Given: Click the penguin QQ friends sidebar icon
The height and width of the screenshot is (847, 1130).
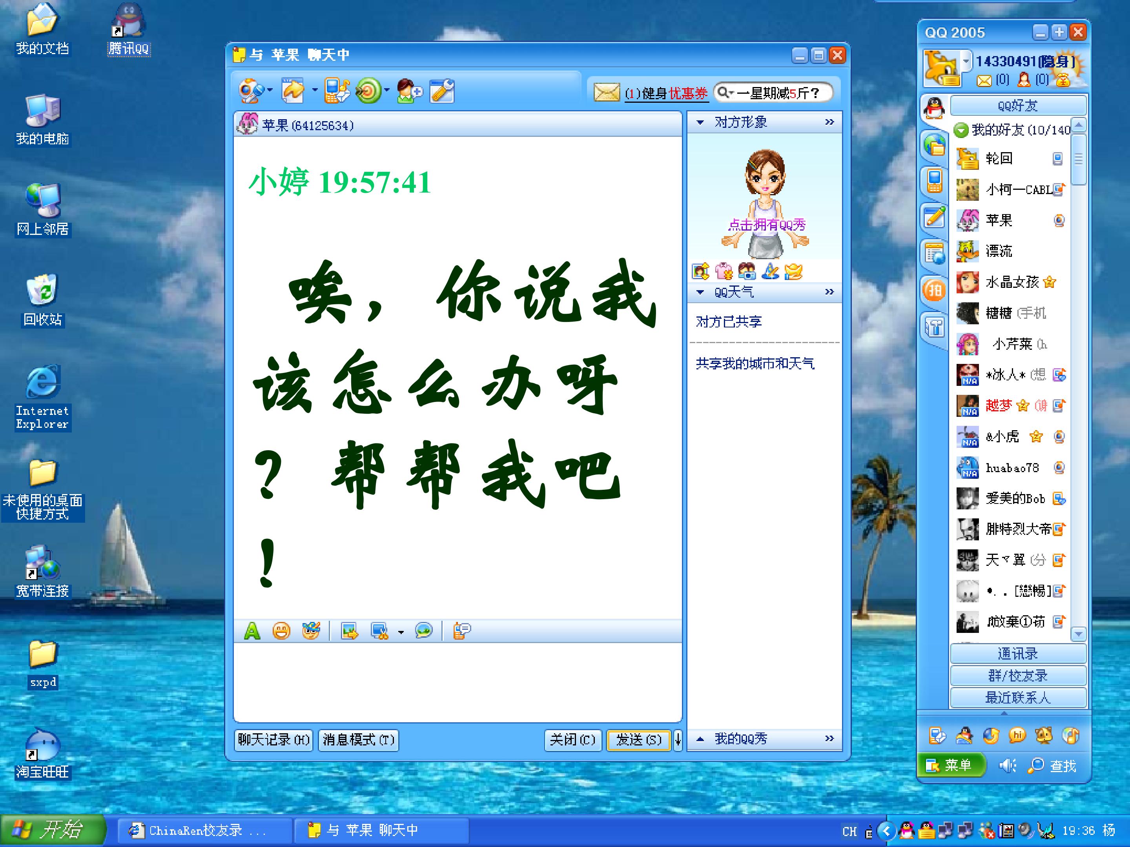Looking at the screenshot, I should point(934,109).
